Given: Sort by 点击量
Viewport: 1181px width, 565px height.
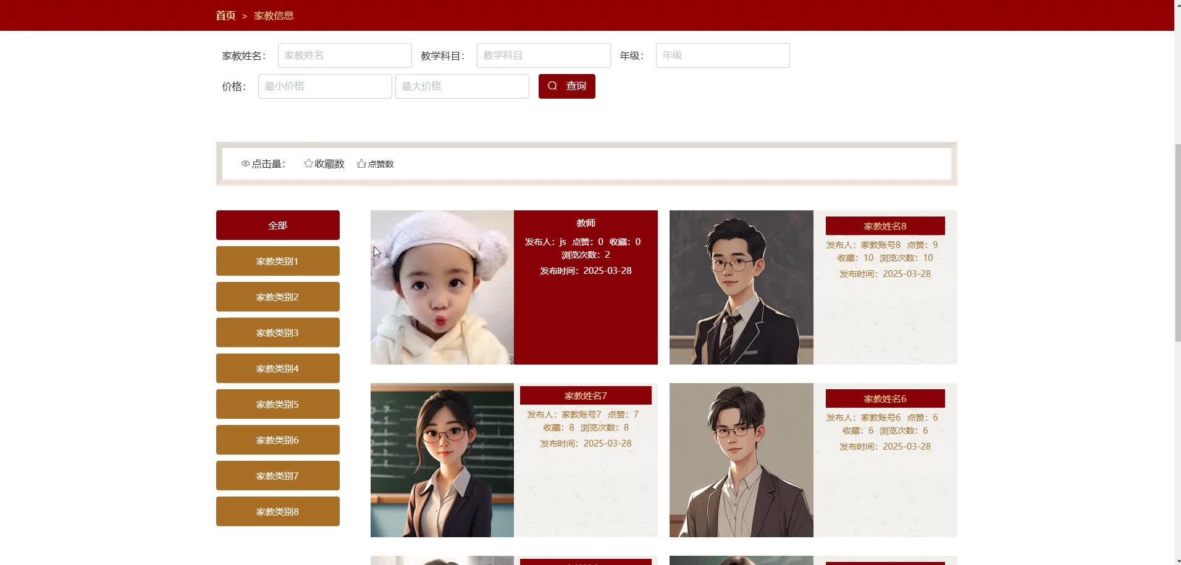Looking at the screenshot, I should pyautogui.click(x=263, y=163).
